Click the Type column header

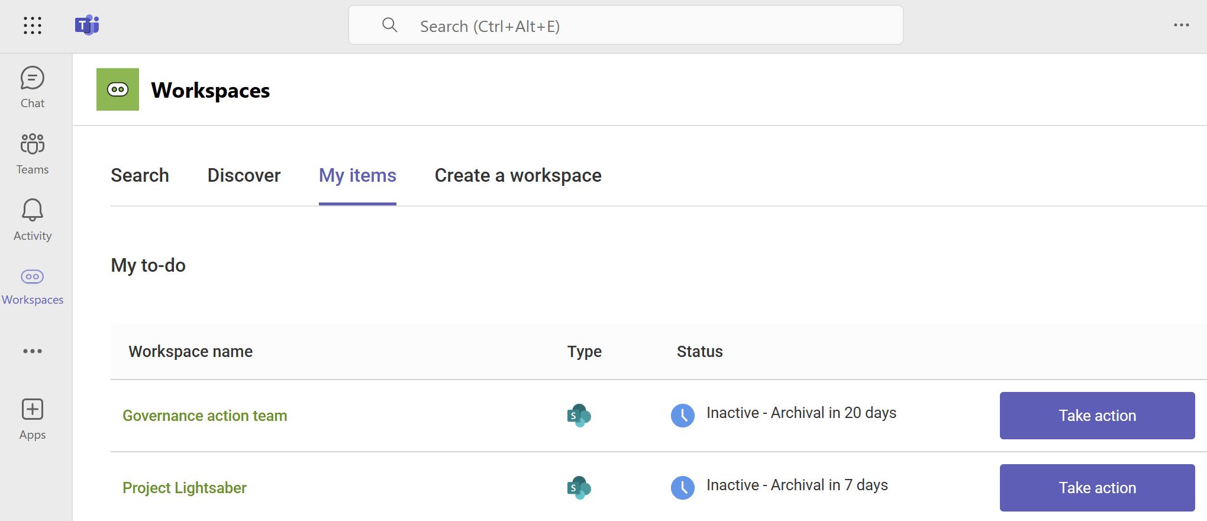pos(585,352)
